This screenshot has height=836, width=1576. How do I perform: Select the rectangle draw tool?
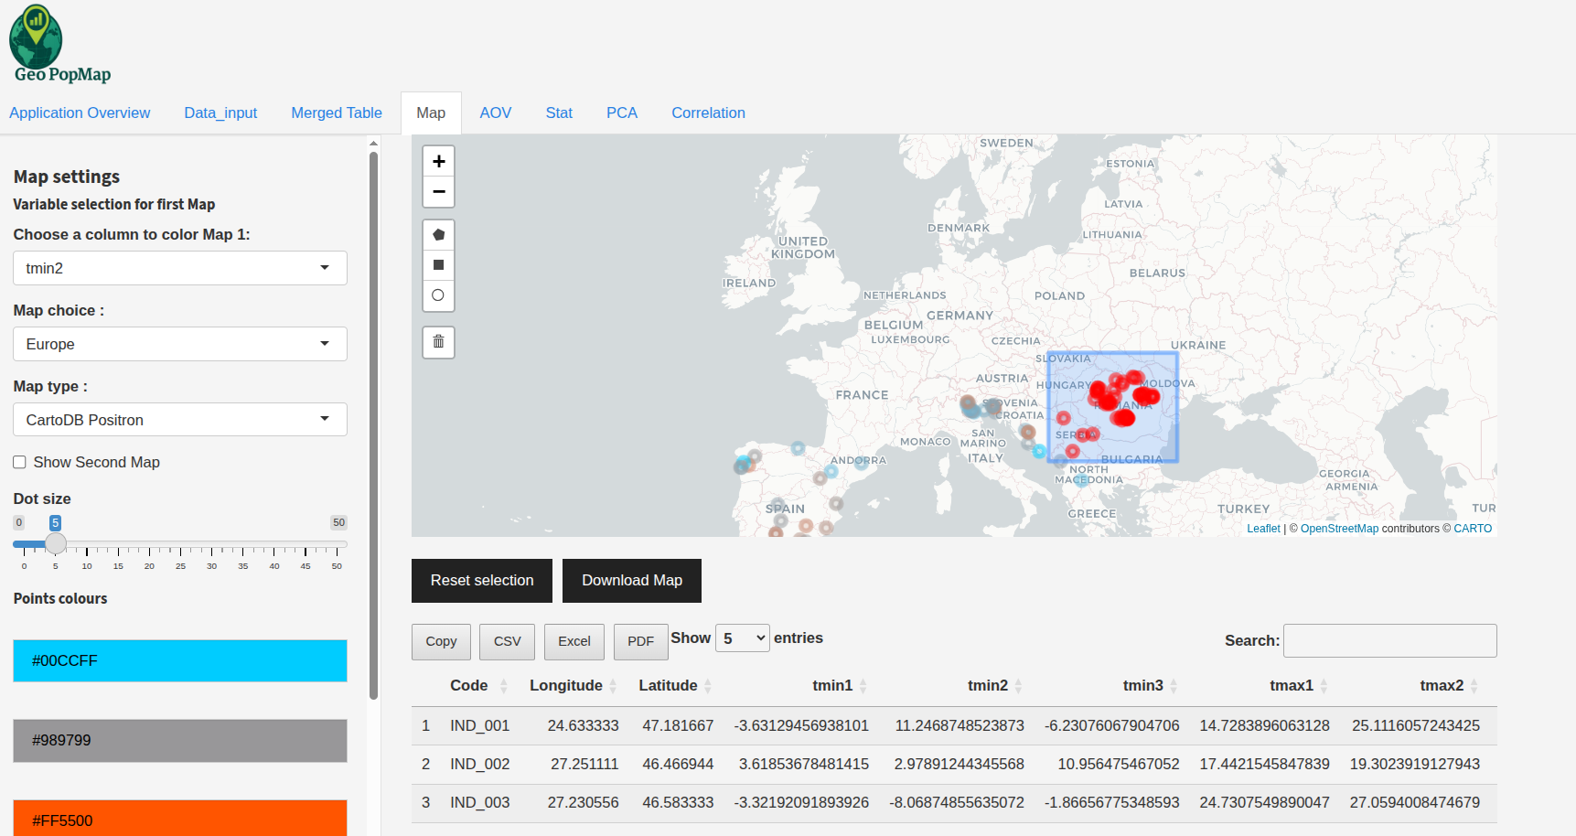[x=438, y=265]
